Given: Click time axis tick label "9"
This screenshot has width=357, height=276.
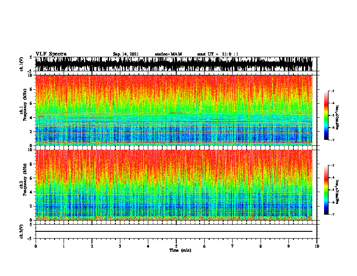Looking at the screenshot, I should tap(288, 246).
